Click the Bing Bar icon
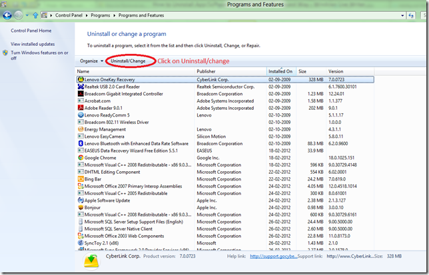This screenshot has width=429, height=275. pyautogui.click(x=81, y=179)
